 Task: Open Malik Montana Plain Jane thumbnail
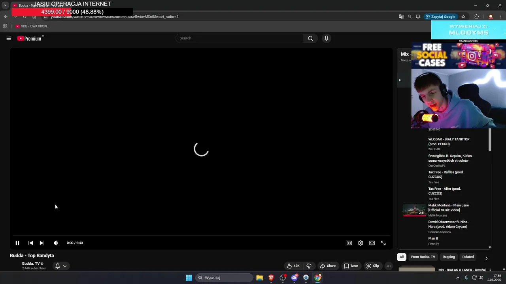(414, 210)
